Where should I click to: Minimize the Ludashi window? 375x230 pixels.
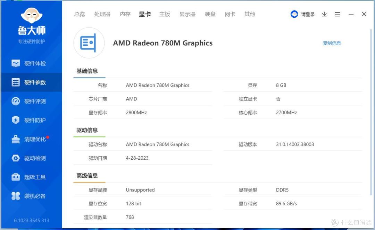click(351, 14)
